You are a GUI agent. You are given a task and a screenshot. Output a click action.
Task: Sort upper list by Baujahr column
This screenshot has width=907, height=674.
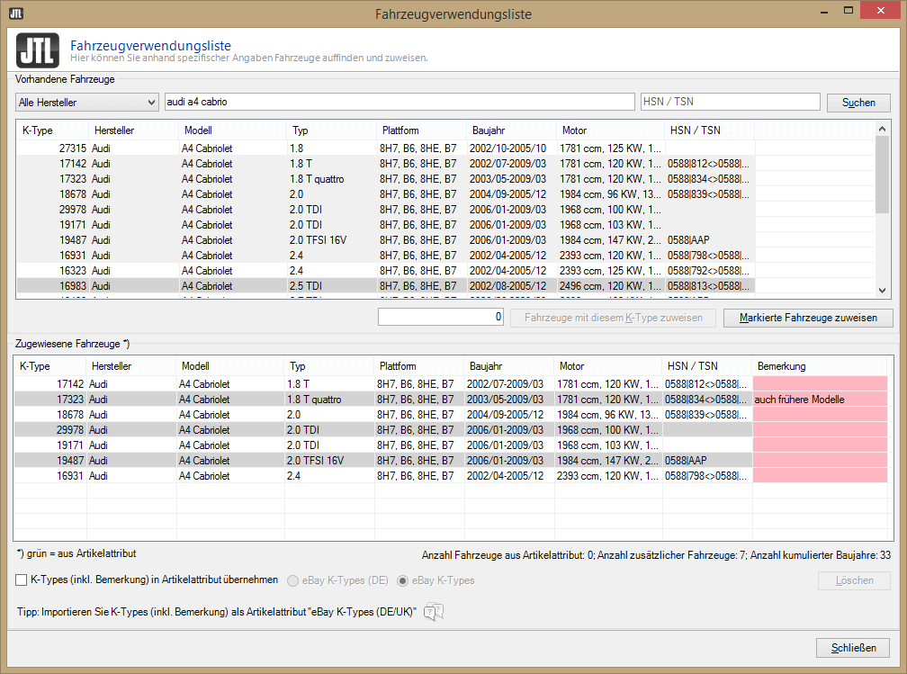(509, 130)
